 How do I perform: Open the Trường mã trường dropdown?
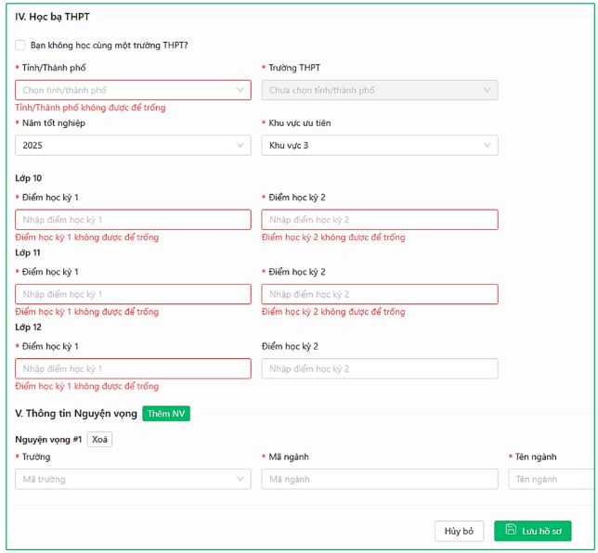[x=133, y=480]
